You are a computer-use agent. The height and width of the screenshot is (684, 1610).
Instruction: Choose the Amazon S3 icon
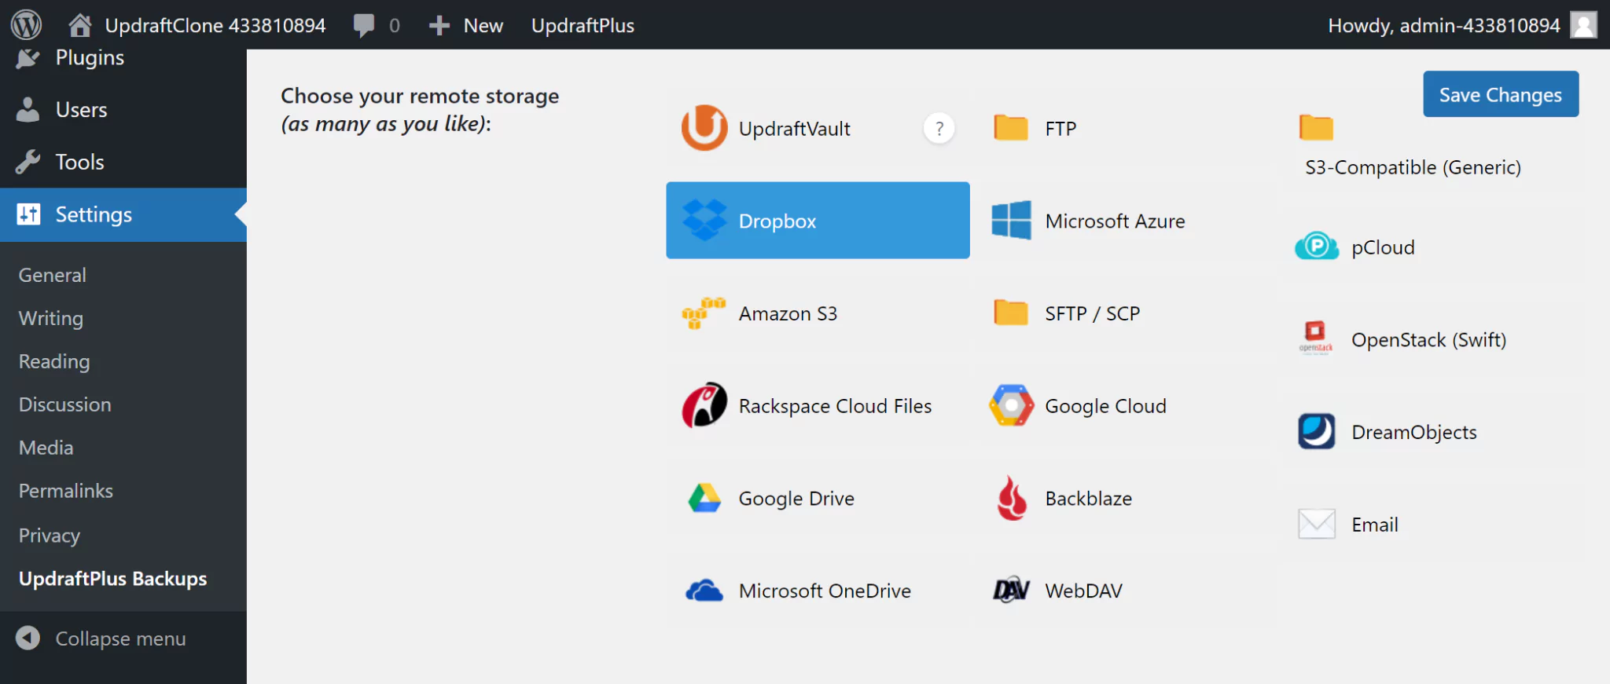click(x=704, y=313)
